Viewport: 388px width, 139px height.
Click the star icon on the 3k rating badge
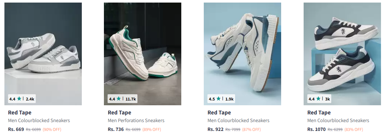coord(318,99)
